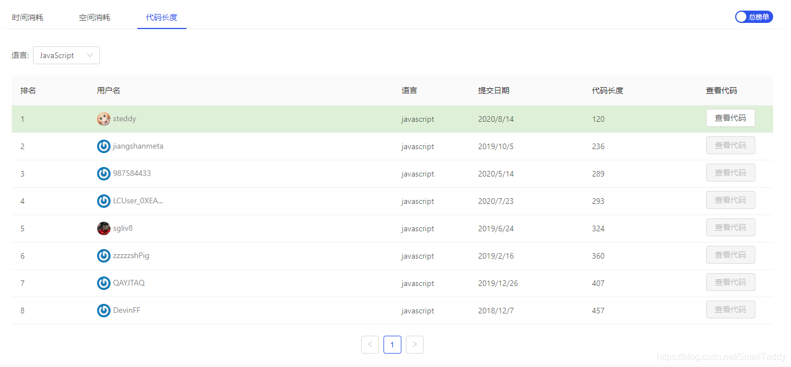Image resolution: width=791 pixels, height=367 pixels.
Task: Click steddy's avatar picture
Action: (x=103, y=119)
